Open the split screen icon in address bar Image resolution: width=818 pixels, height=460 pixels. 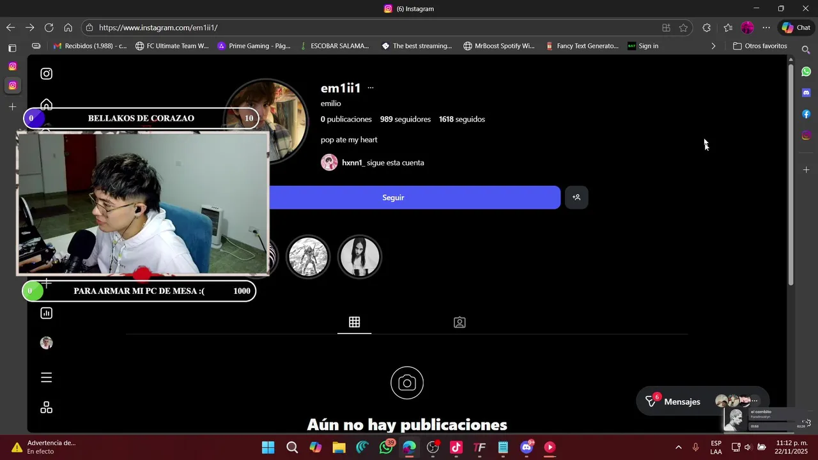coord(666,27)
